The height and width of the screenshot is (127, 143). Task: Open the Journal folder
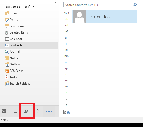[12, 52]
